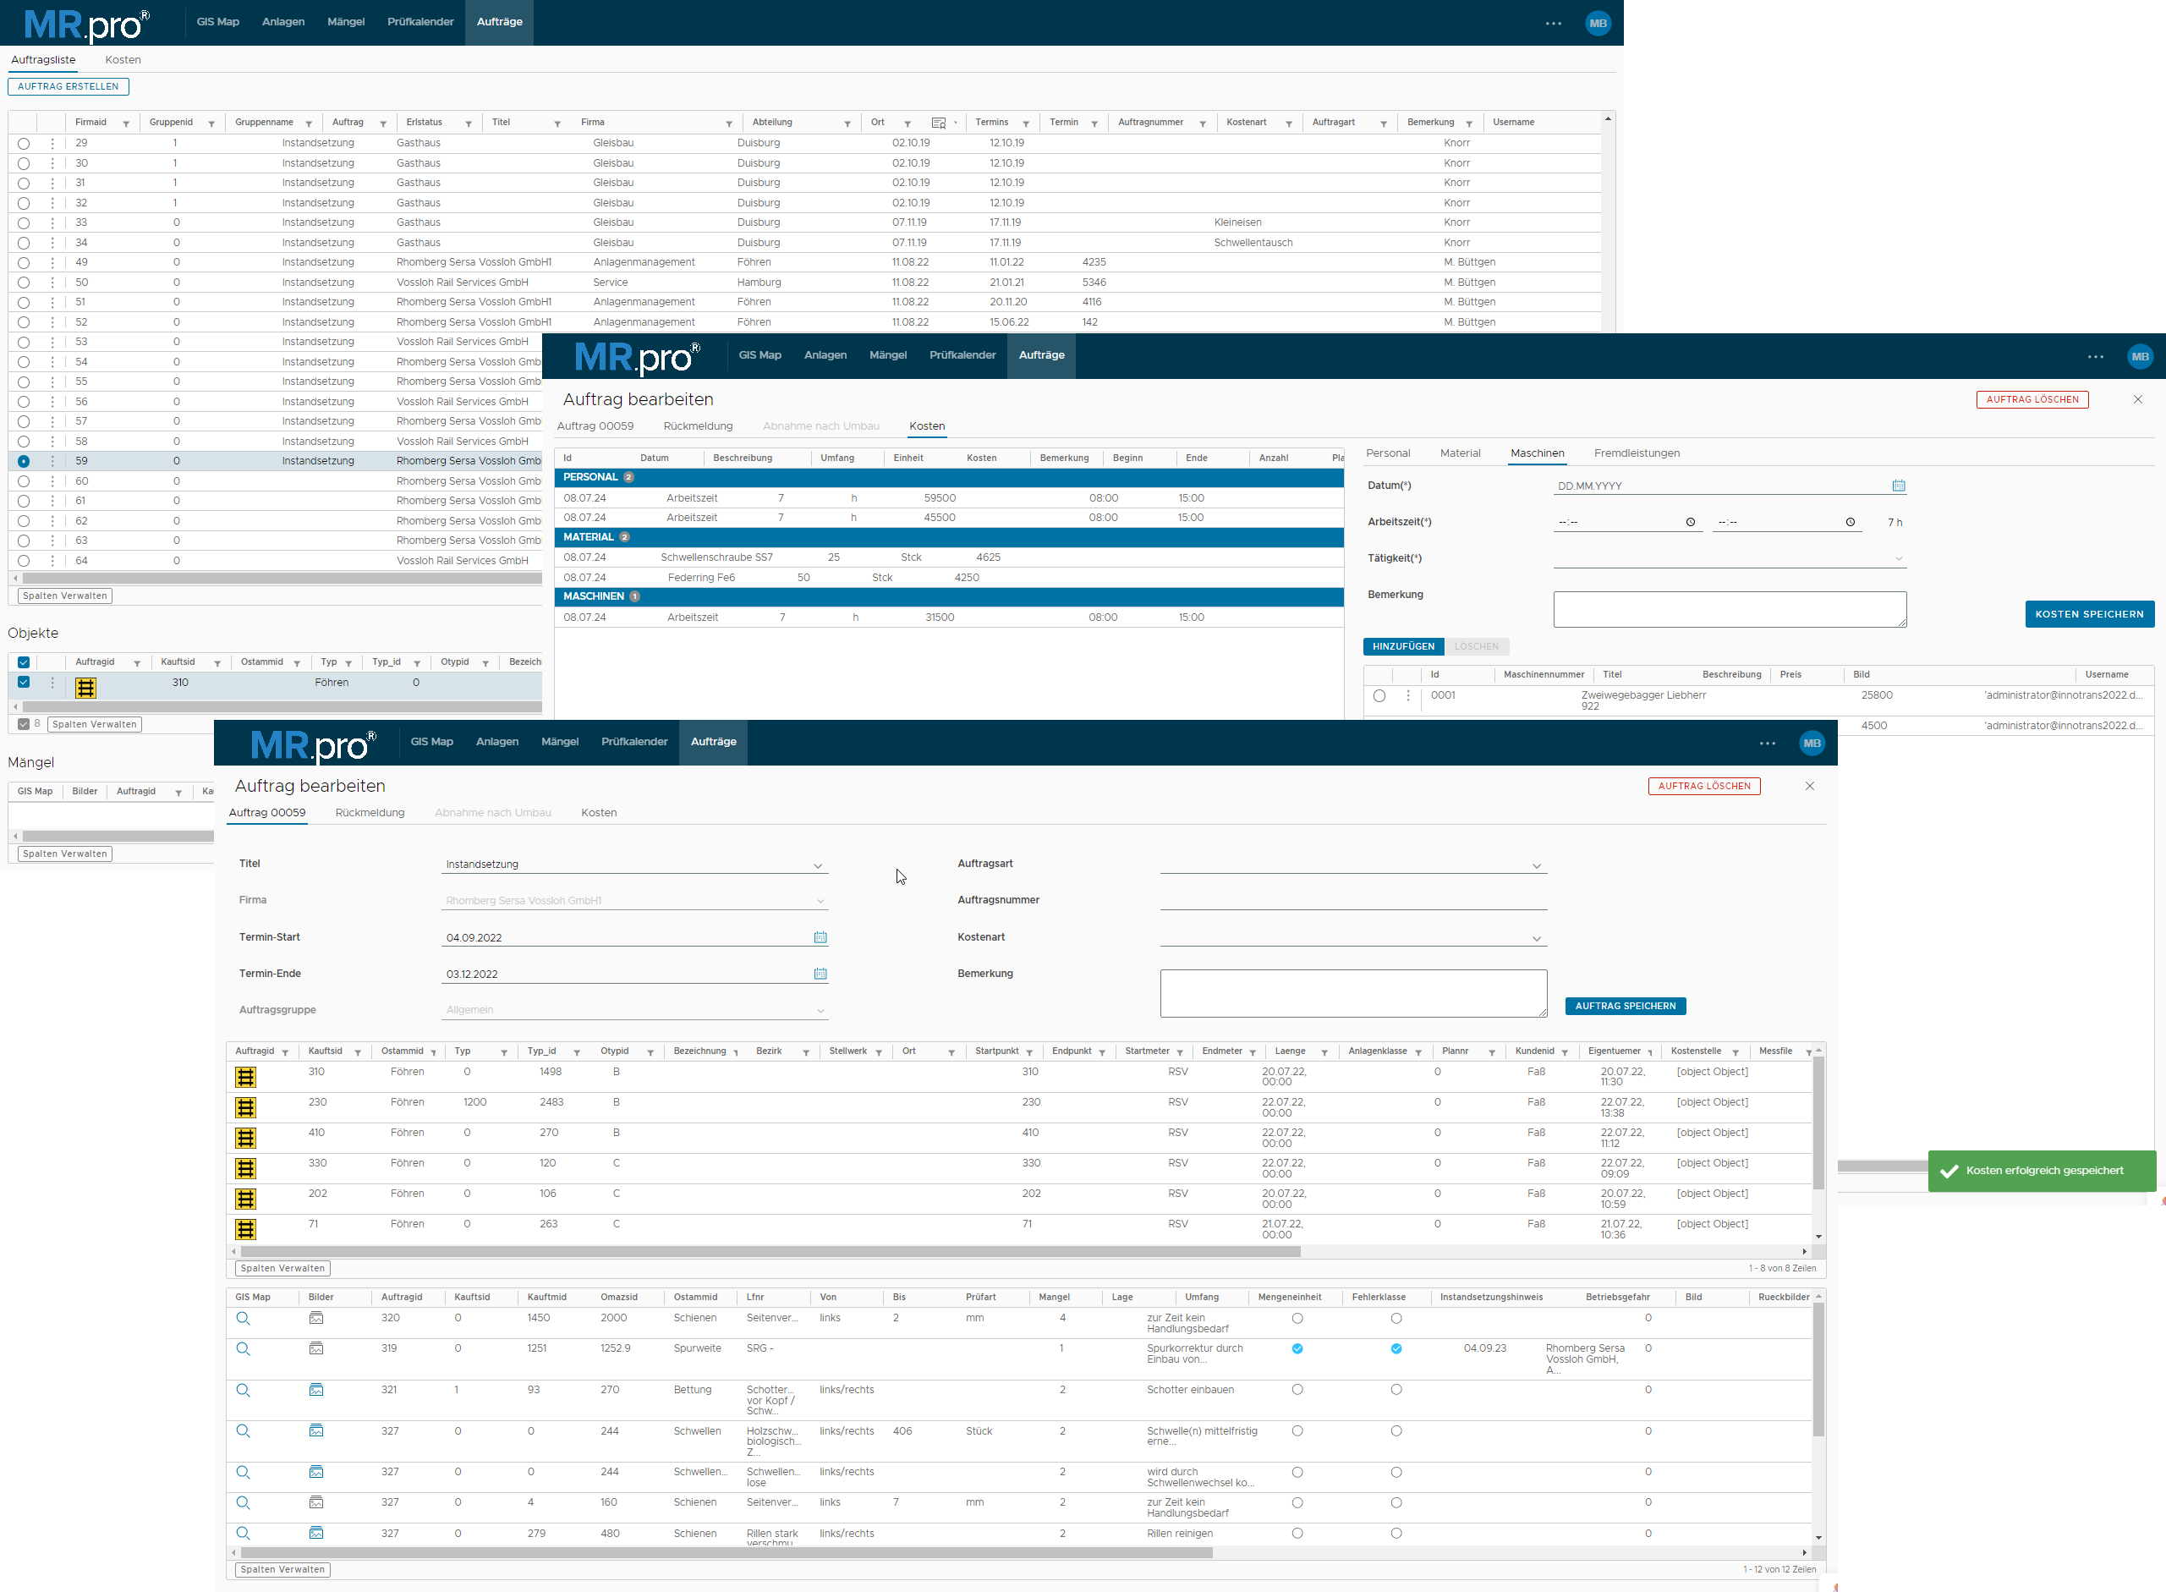Toggle the Objekte table header checkbox
The image size is (2166, 1592).
23,662
